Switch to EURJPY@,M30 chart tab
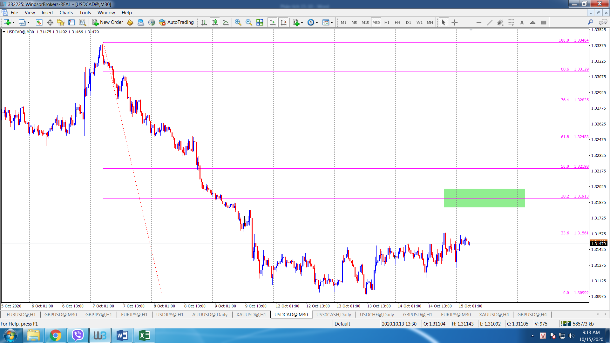 [456, 314]
